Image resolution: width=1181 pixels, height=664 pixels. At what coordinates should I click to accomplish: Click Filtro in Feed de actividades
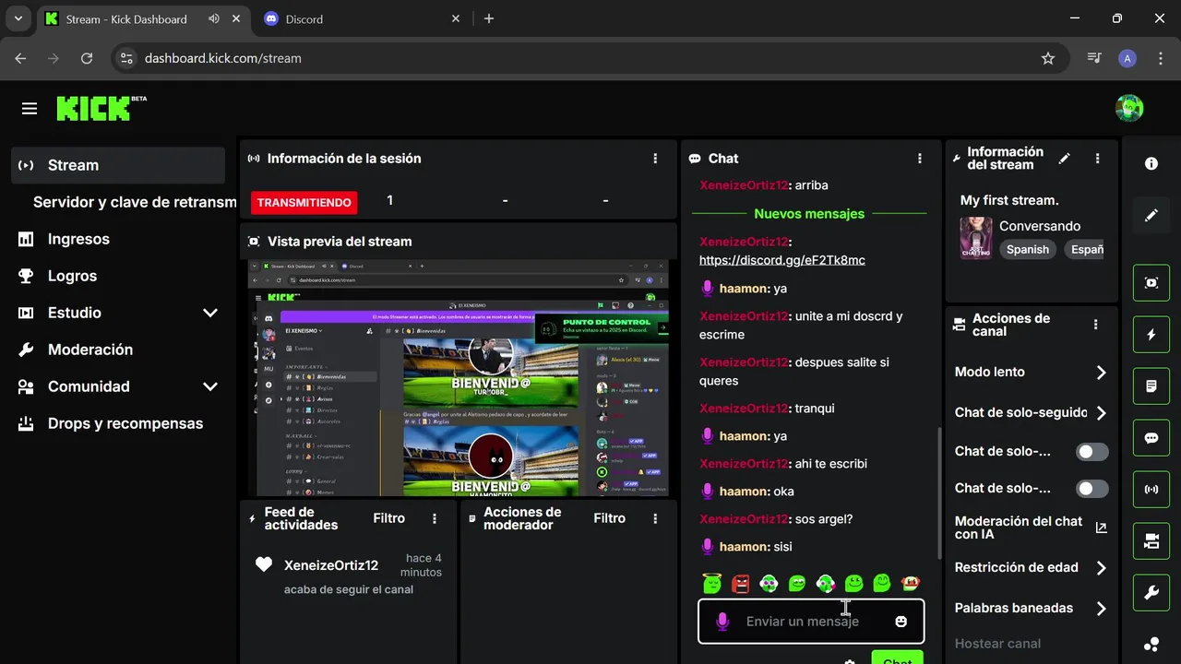coord(389,518)
